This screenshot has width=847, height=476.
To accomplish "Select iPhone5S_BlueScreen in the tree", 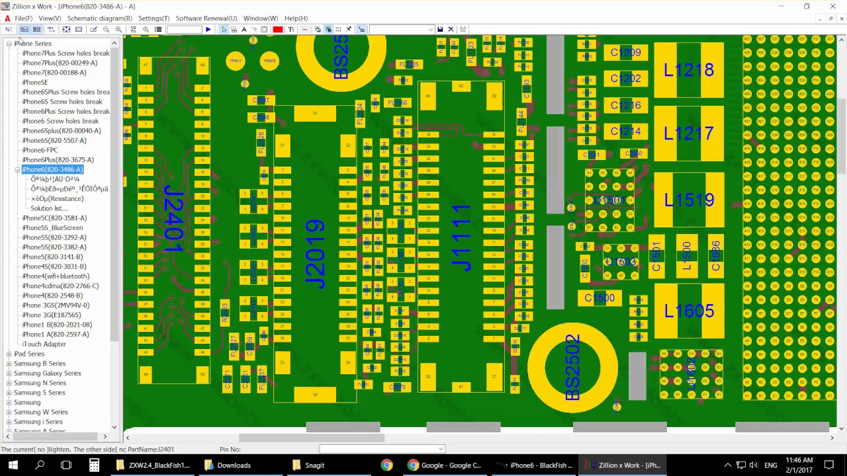I will (x=53, y=228).
